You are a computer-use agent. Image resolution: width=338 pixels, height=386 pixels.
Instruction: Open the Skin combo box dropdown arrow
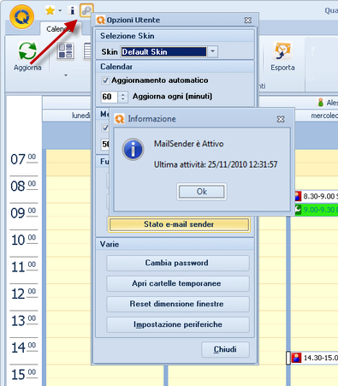point(212,51)
